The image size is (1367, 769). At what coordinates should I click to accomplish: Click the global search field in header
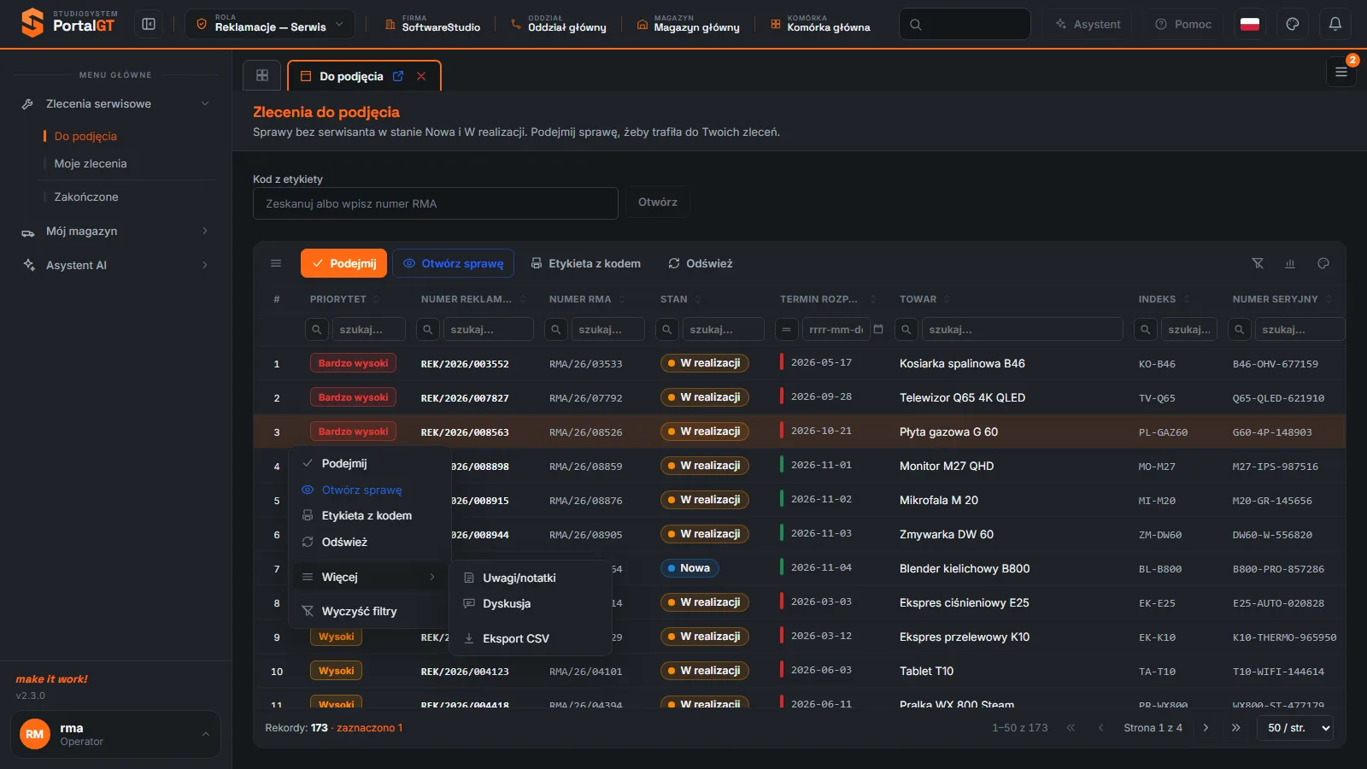tap(965, 24)
